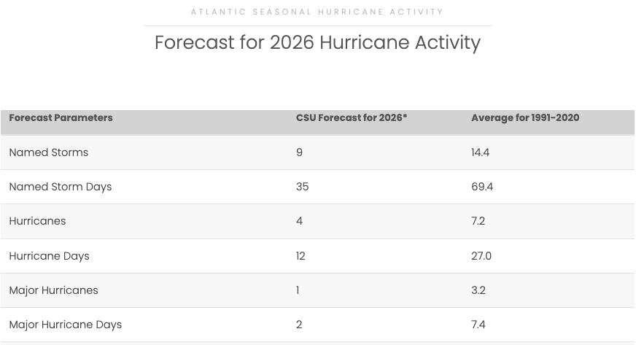
Task: Click the Named Storm Days forecast value 35
Action: pyautogui.click(x=302, y=187)
